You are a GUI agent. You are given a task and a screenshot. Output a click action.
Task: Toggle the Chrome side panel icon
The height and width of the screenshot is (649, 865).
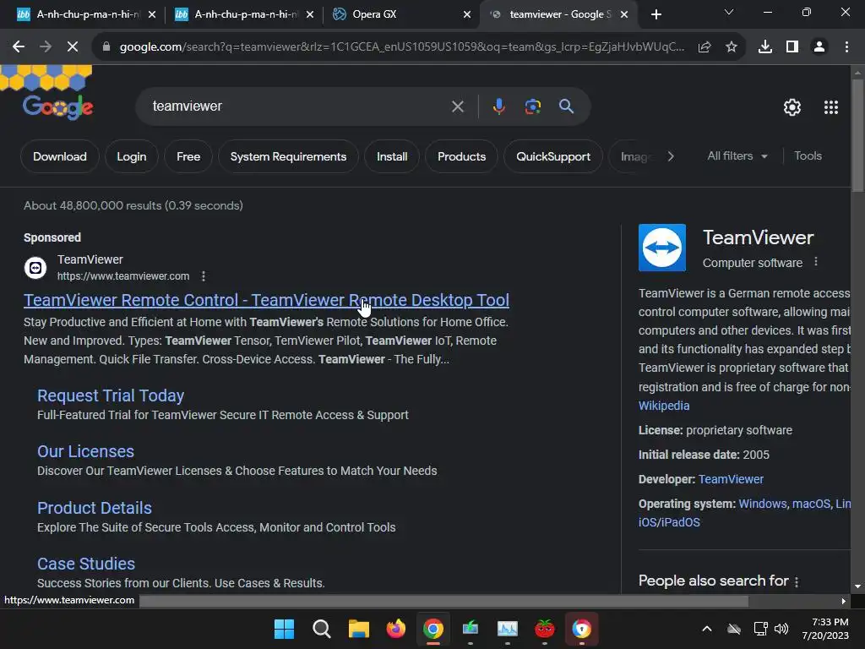point(792,47)
